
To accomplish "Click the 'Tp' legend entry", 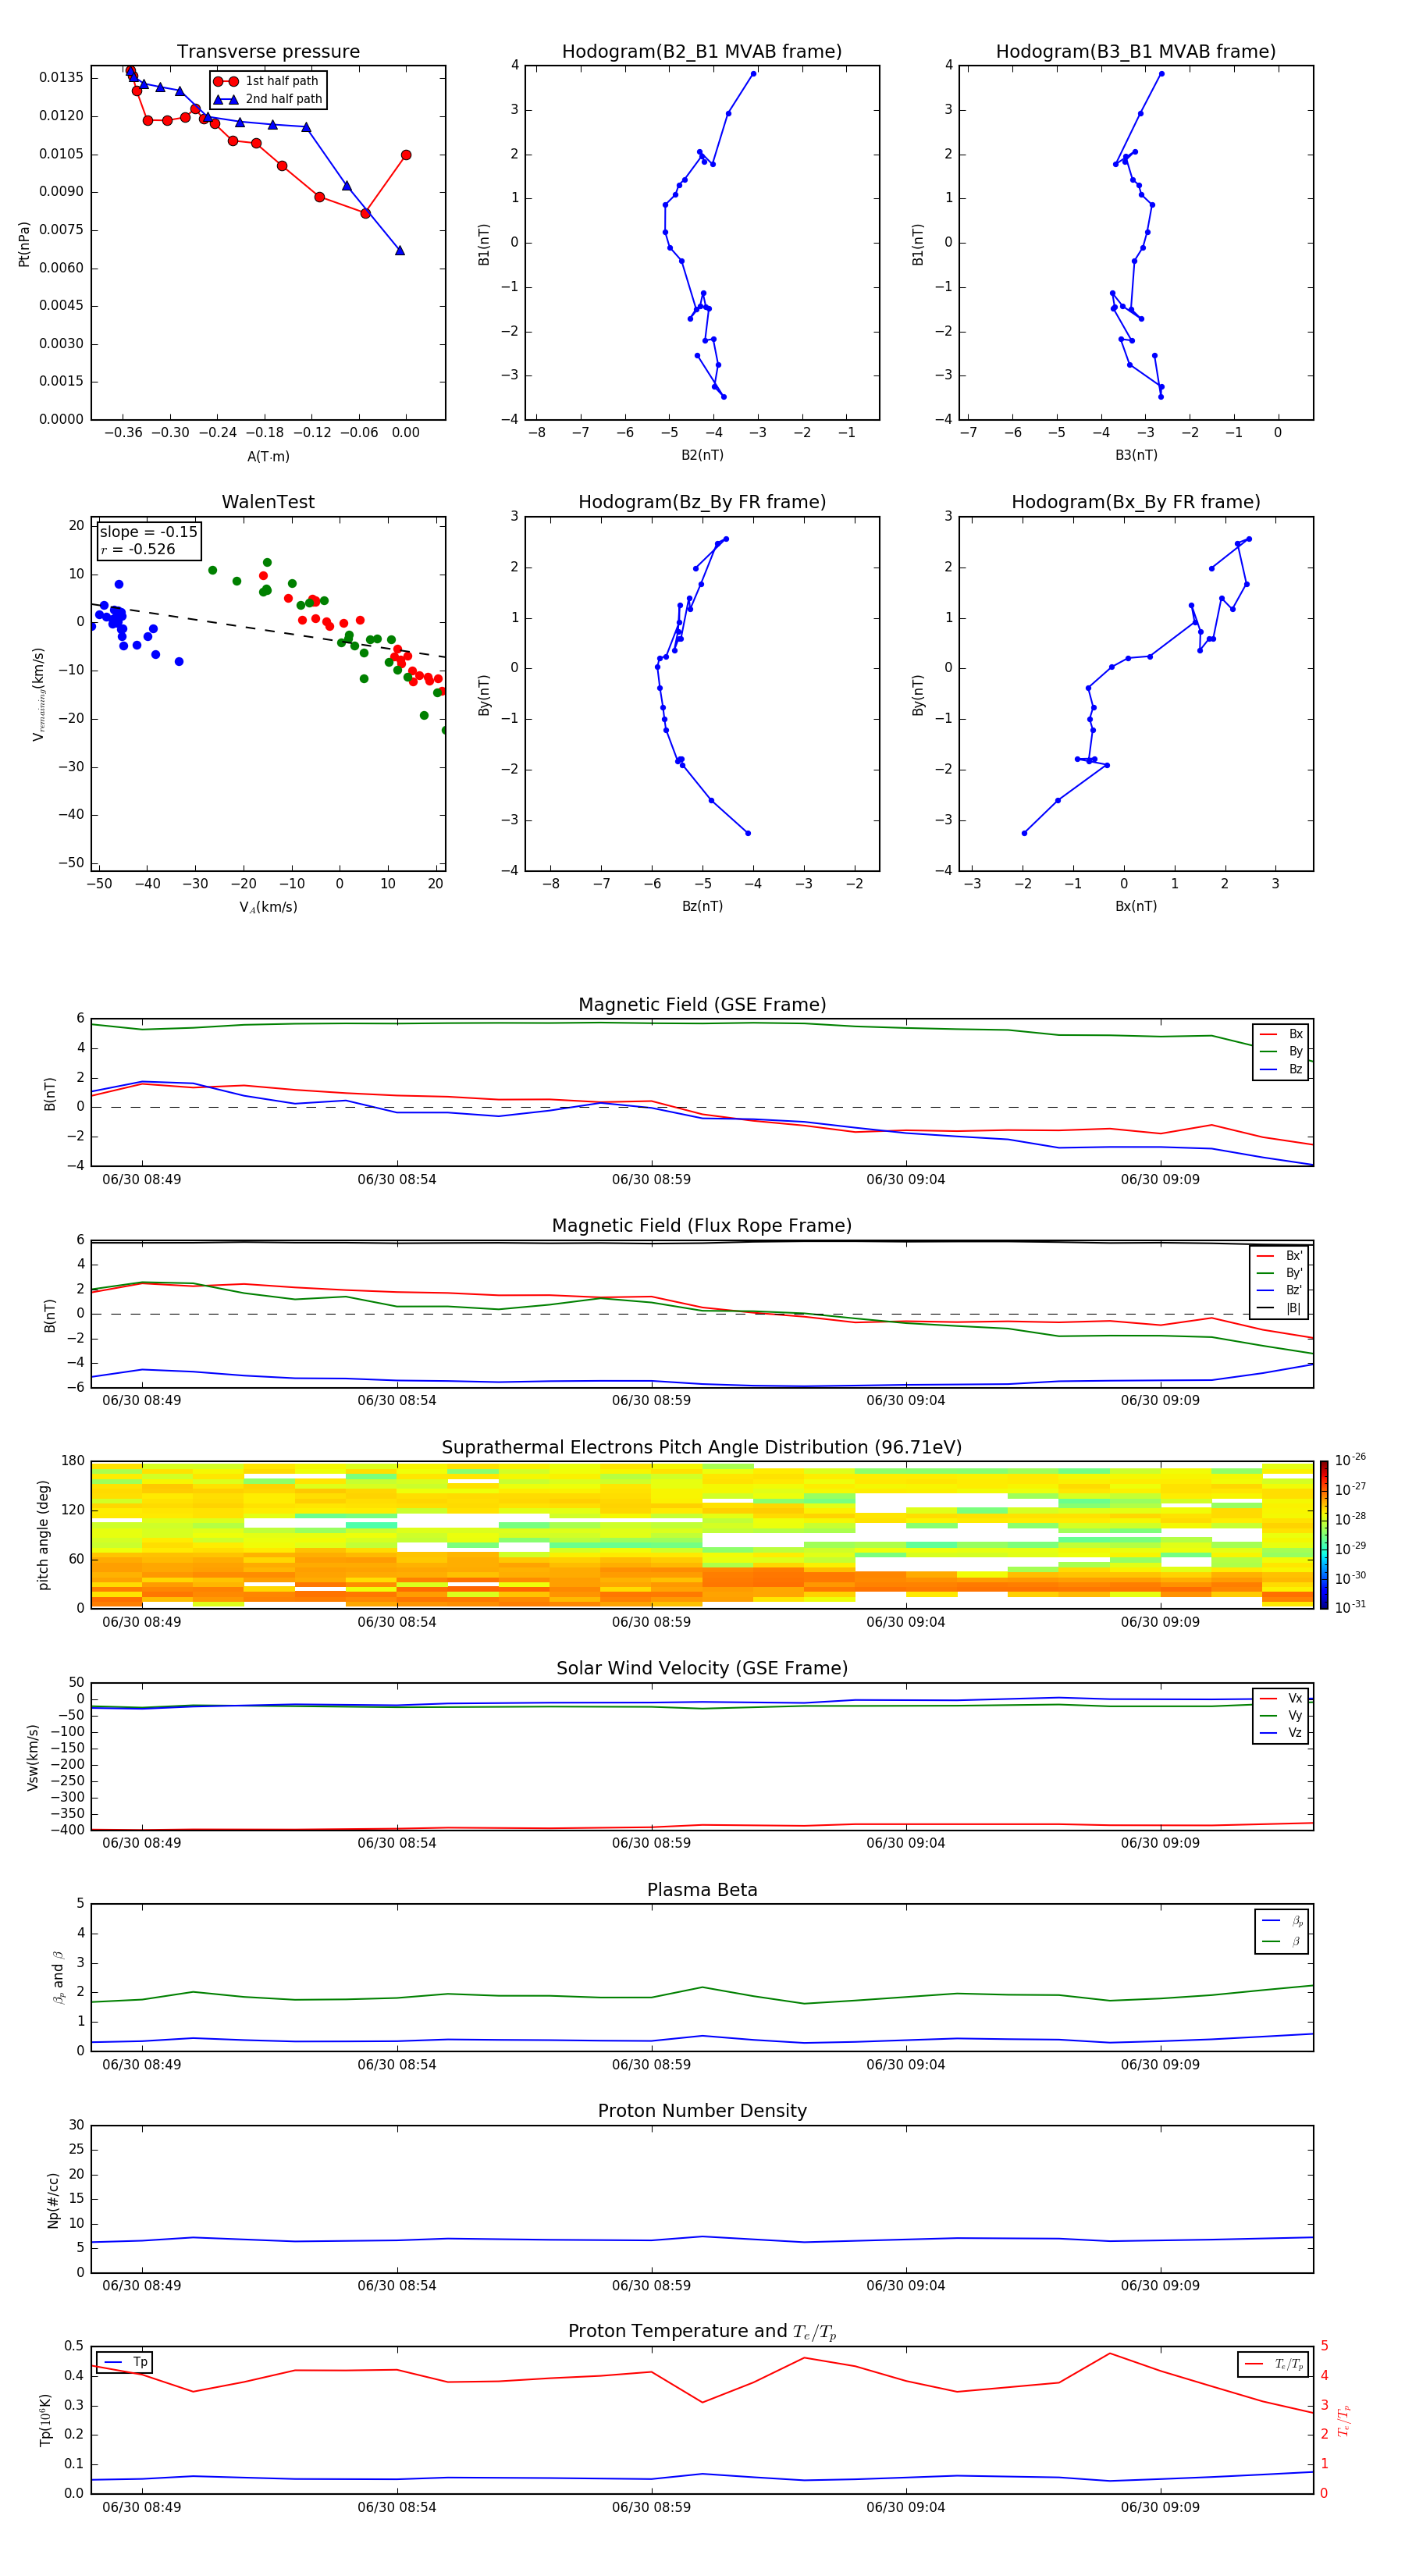I will [x=126, y=2362].
